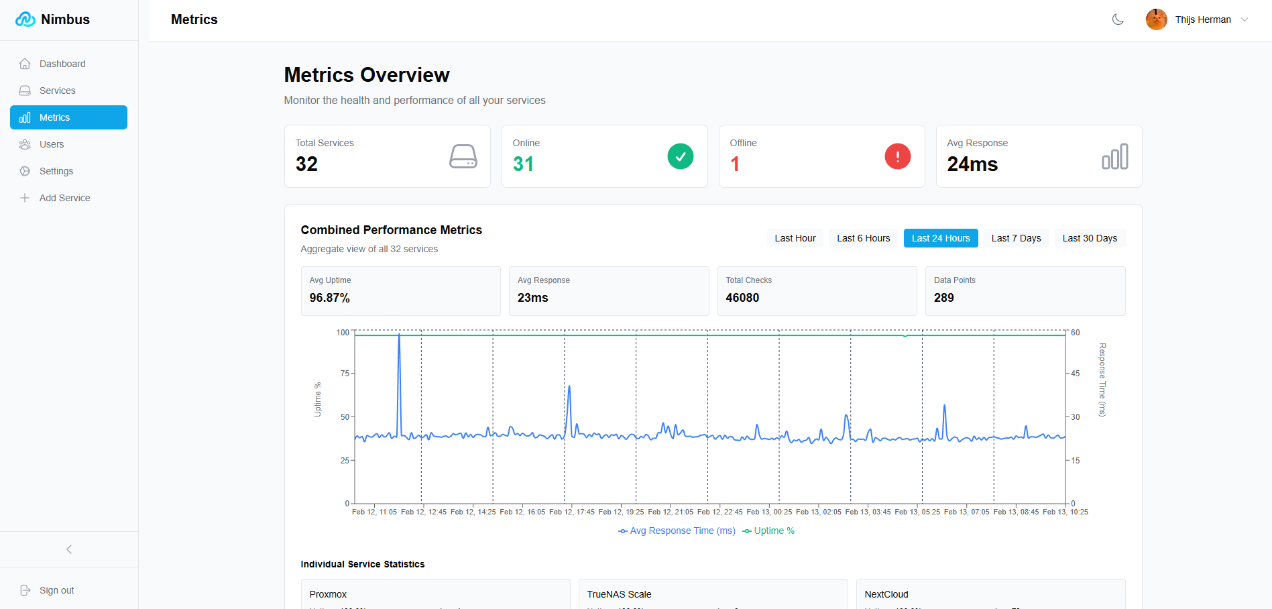
Task: Click the Individual Service Statistics heading
Action: (x=363, y=564)
